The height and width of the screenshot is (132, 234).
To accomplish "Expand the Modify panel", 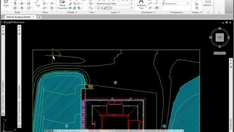I will [x=72, y=12].
